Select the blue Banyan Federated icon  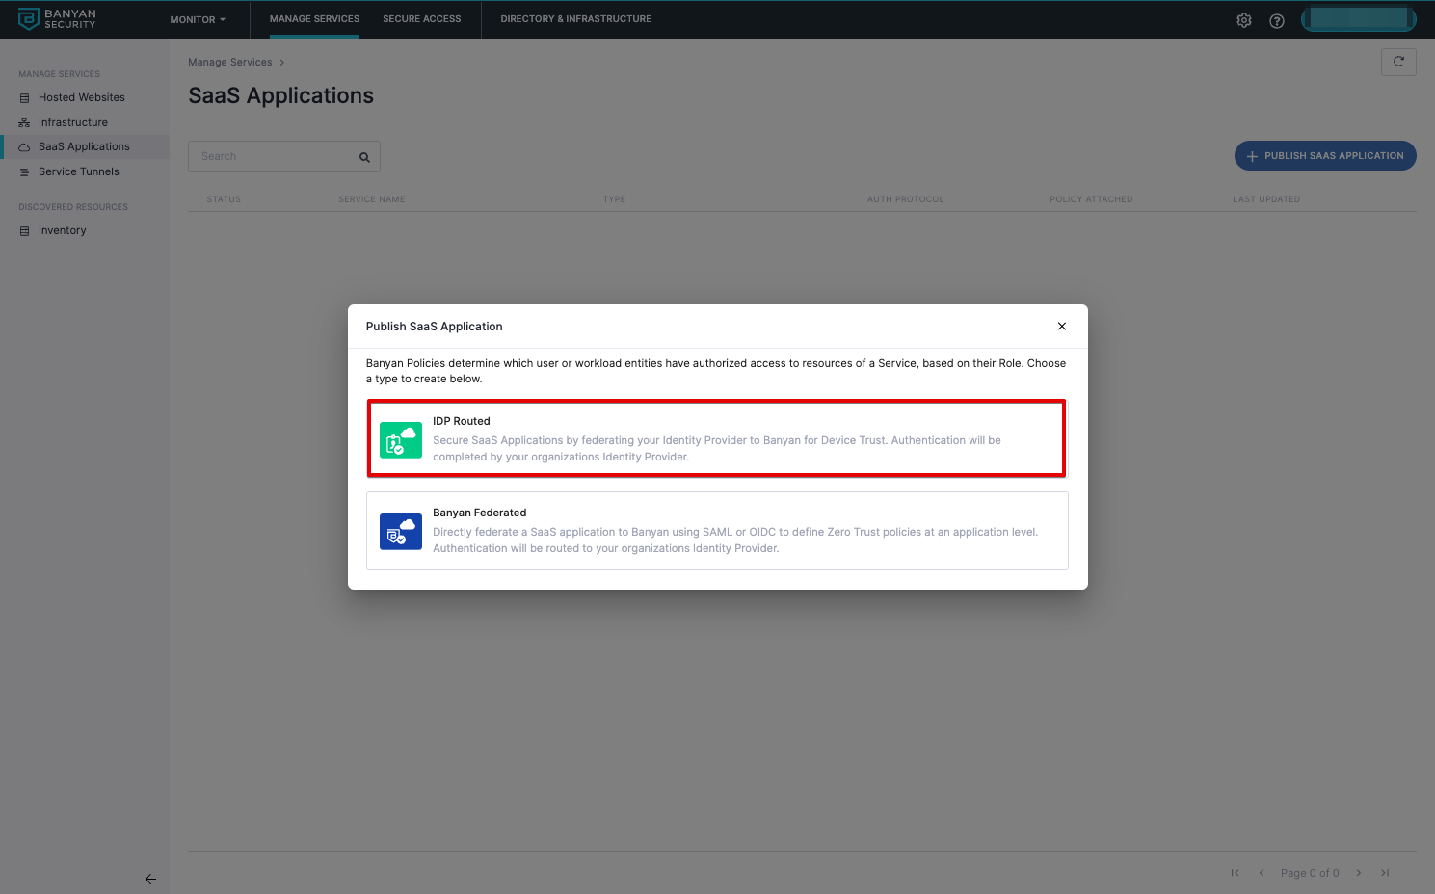401,532
